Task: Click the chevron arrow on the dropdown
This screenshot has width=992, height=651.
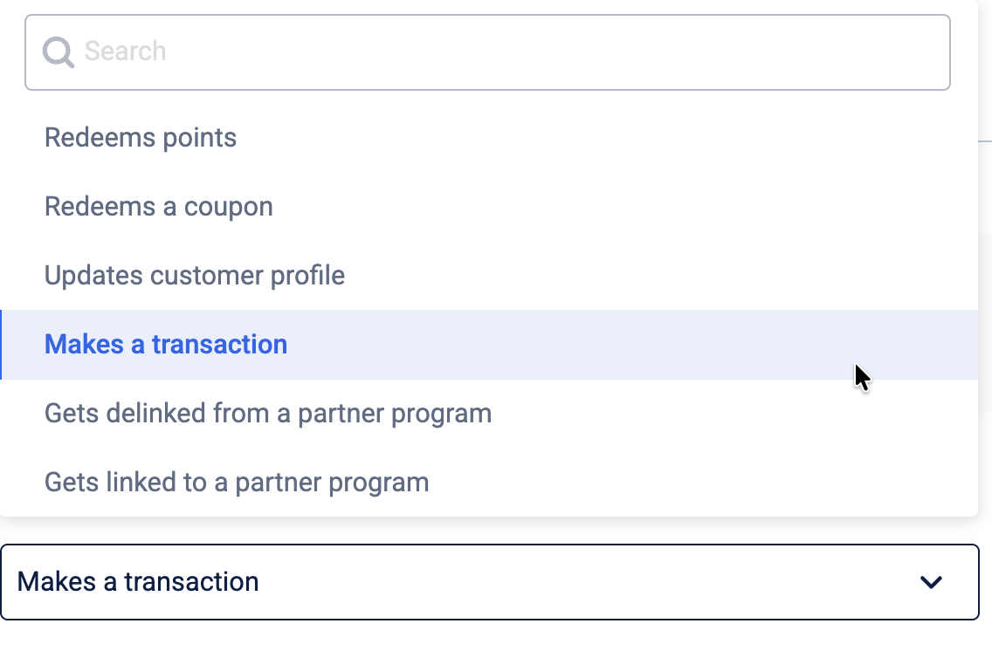Action: (x=932, y=582)
